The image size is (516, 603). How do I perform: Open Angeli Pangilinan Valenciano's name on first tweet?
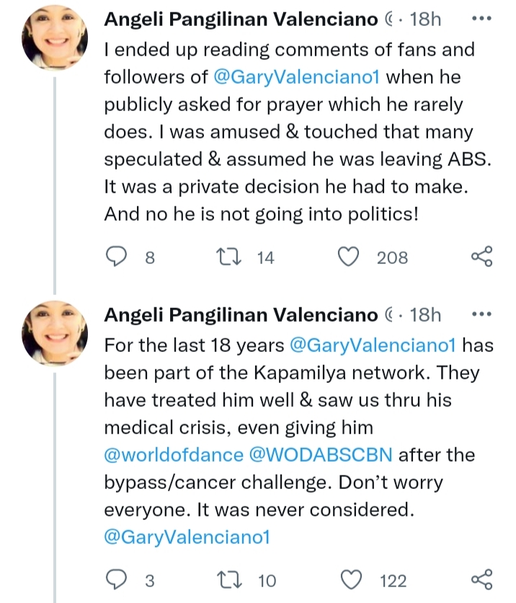tap(240, 19)
